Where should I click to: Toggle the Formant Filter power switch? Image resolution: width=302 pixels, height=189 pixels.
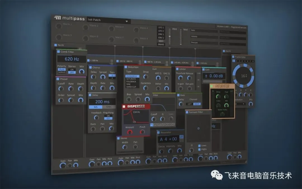point(187,112)
